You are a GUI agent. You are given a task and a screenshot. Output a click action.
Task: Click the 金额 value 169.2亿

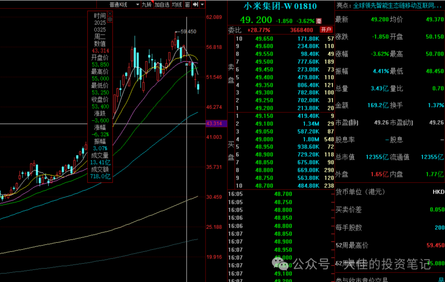pyautogui.click(x=378, y=105)
